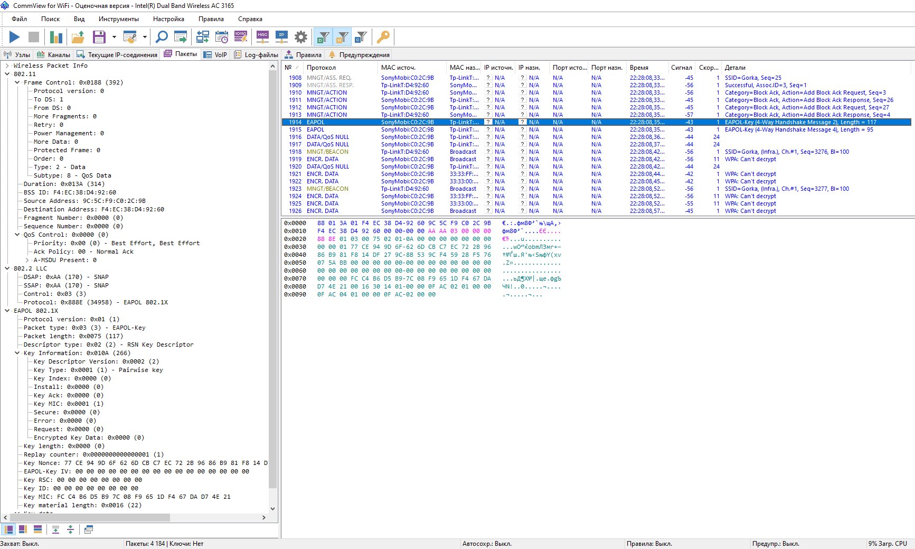Toggle the control packets filter funnel

(361, 37)
